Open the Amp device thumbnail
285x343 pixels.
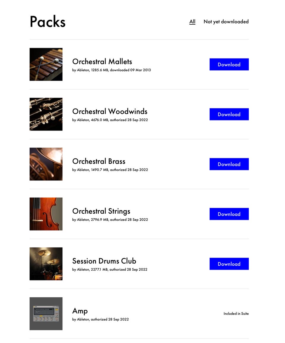[x=46, y=314]
